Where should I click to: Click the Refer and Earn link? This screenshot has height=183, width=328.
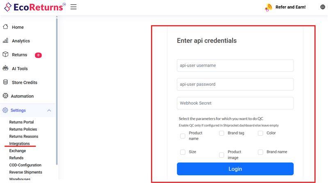[x=290, y=7]
